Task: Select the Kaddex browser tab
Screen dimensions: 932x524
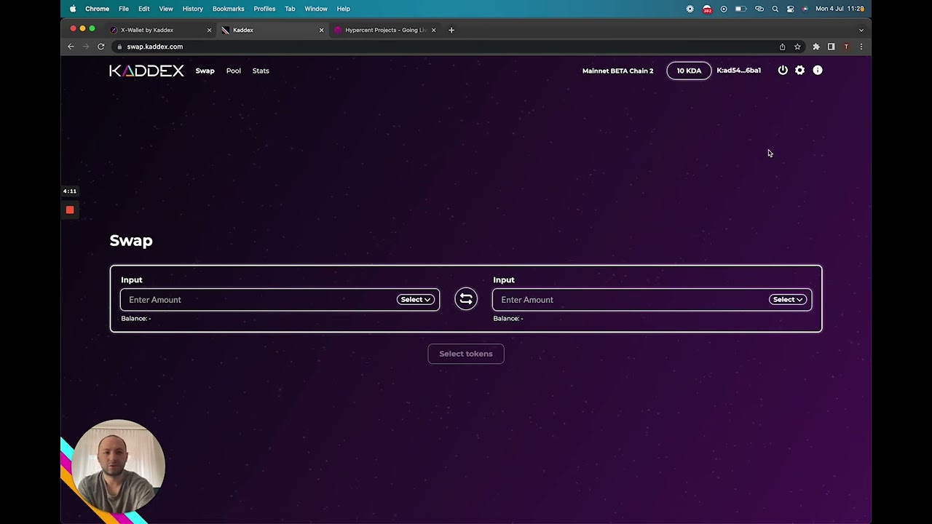Action: (272, 30)
